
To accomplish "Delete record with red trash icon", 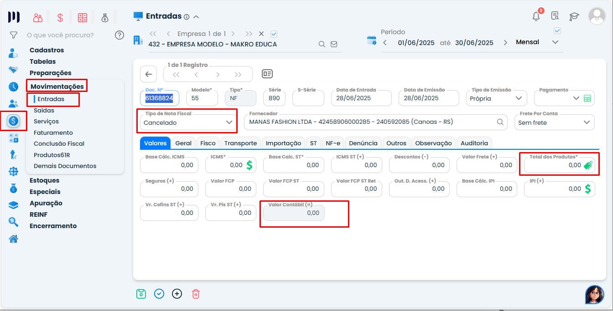I will 196,294.
